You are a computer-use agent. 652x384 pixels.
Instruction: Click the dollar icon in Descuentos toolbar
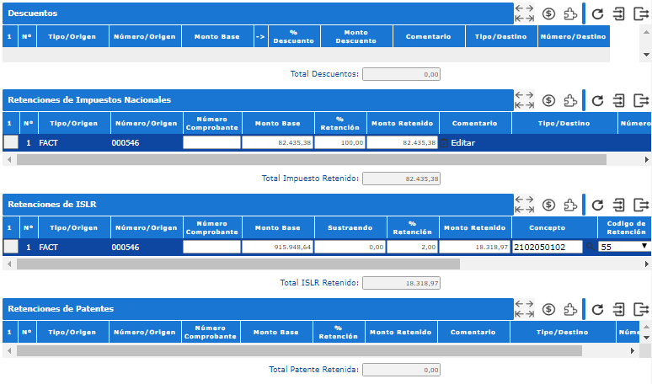click(548, 14)
